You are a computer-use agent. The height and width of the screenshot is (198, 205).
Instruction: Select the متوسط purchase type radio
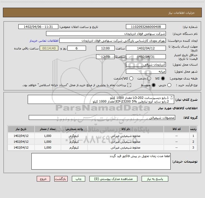154,85
